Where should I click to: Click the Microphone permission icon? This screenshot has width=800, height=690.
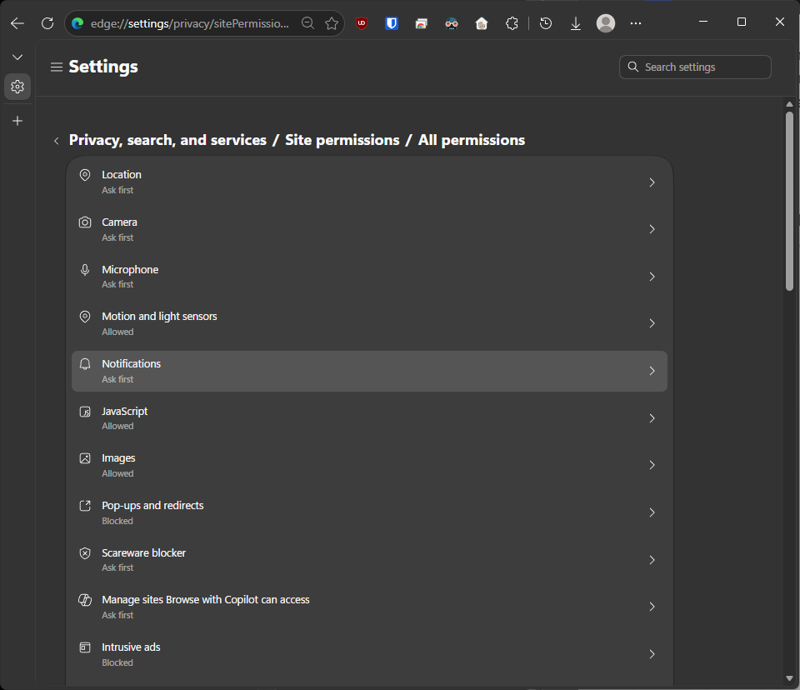pyautogui.click(x=85, y=269)
